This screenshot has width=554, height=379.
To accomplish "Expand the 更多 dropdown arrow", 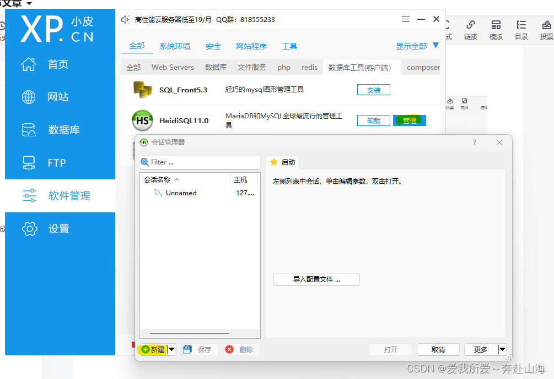I will click(502, 349).
